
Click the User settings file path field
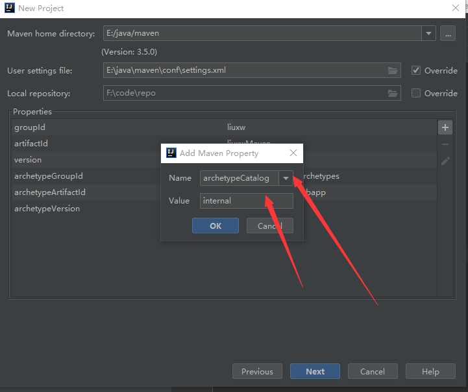(x=252, y=70)
